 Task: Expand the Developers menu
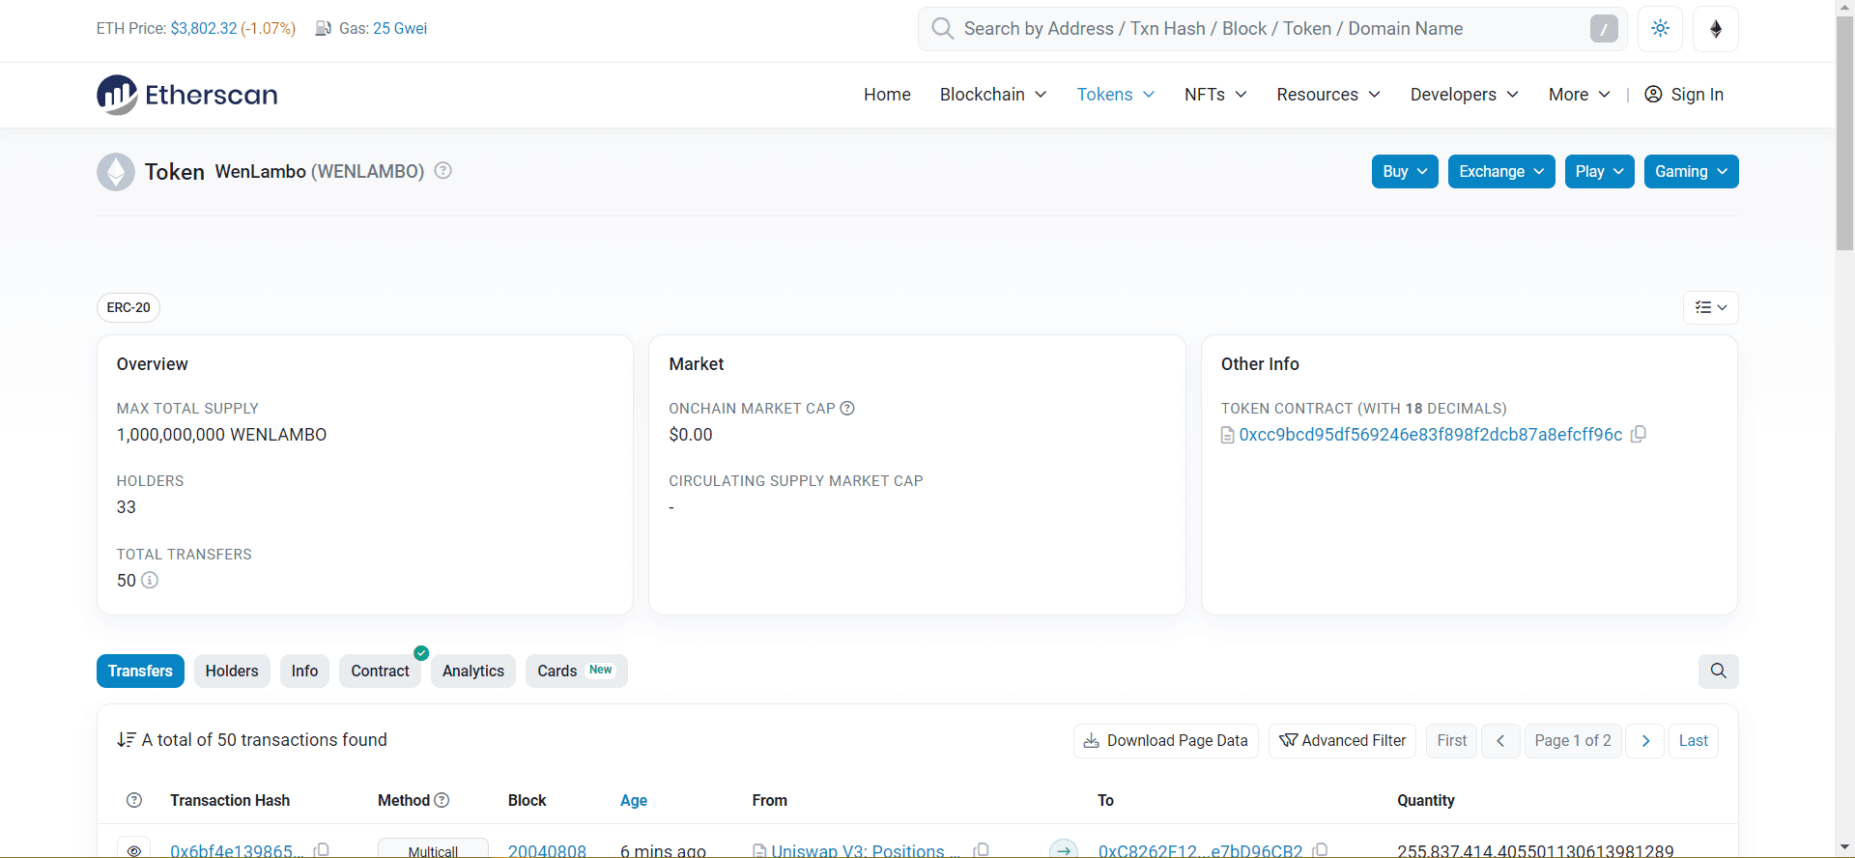[x=1465, y=95]
